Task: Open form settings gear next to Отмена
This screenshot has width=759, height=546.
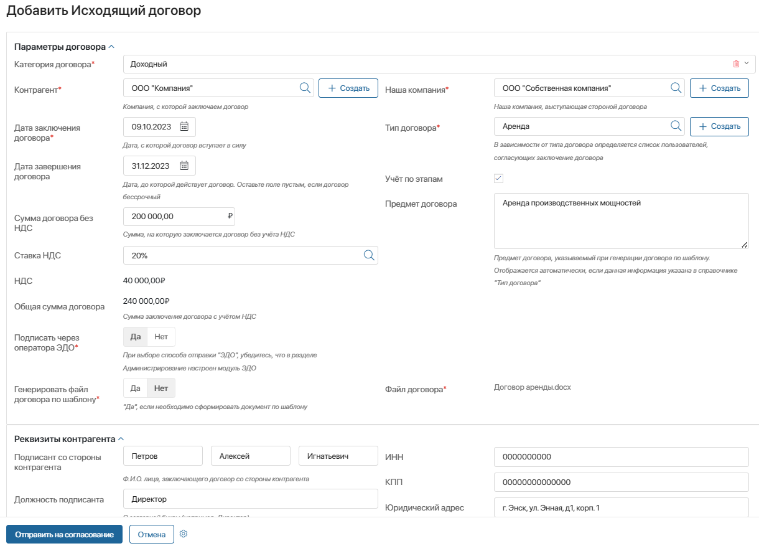Action: pos(184,534)
